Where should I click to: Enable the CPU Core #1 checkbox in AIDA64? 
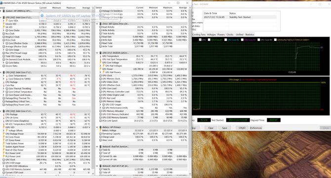209,39
